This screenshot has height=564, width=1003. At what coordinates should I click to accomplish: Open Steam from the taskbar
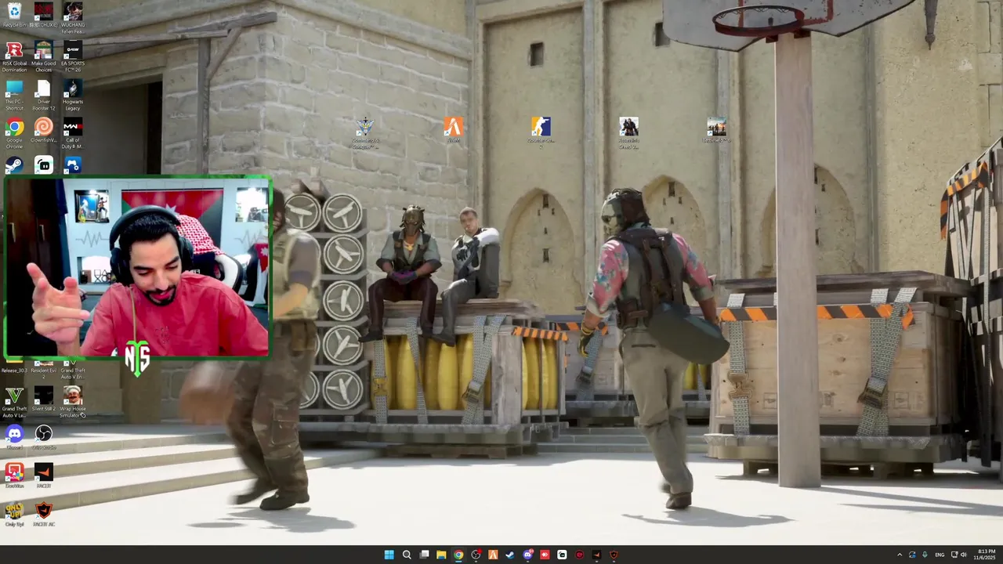[510, 555]
